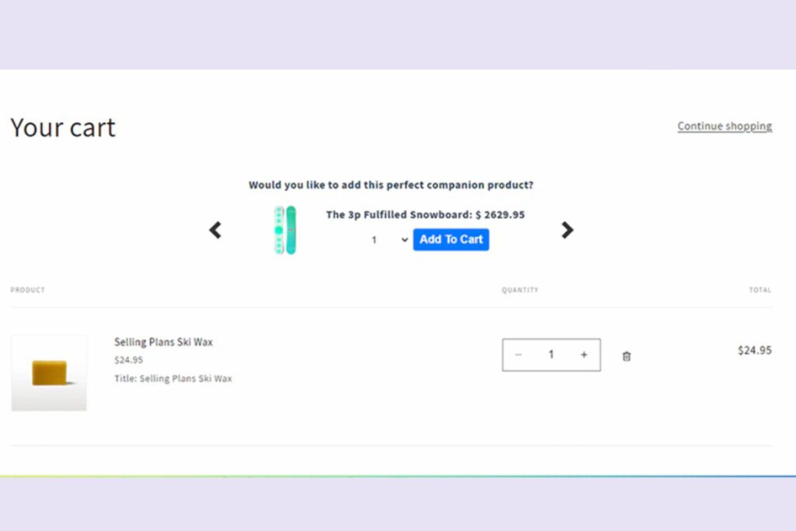Decrease Ski Wax quantity with the minus button

518,355
